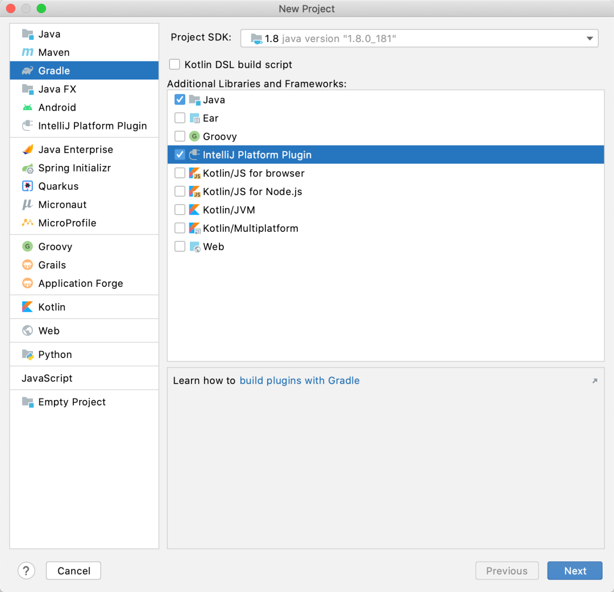The height and width of the screenshot is (592, 614).
Task: Cancel the New Project dialog
Action: [73, 570]
